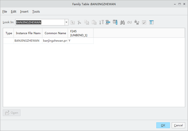The height and width of the screenshot is (131, 188).
Task: Click the glasses Preview instance icon
Action: [130, 22]
